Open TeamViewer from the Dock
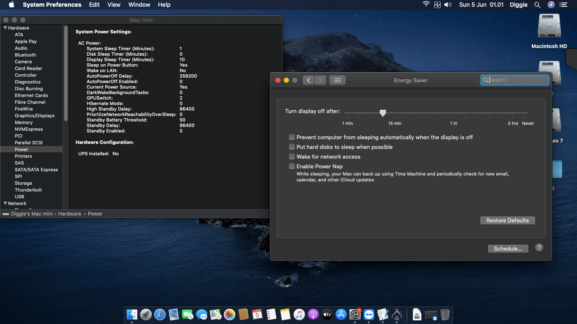 [369, 314]
